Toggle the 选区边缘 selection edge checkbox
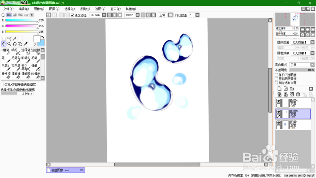This screenshot has height=178, width=316. 73,15
